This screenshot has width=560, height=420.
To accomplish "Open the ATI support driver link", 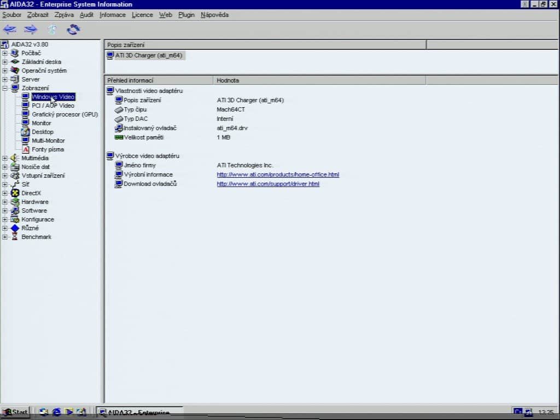I will (268, 184).
